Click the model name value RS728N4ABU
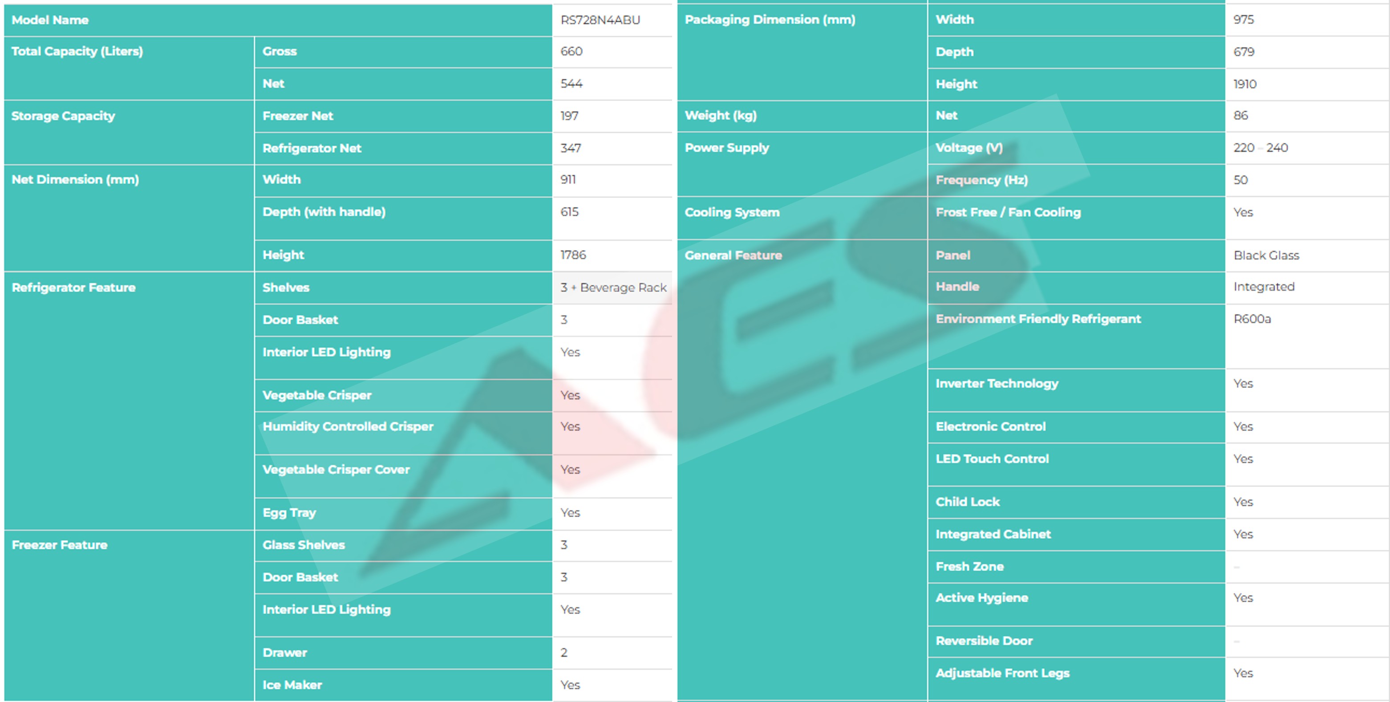Image resolution: width=1390 pixels, height=702 pixels. pos(600,20)
